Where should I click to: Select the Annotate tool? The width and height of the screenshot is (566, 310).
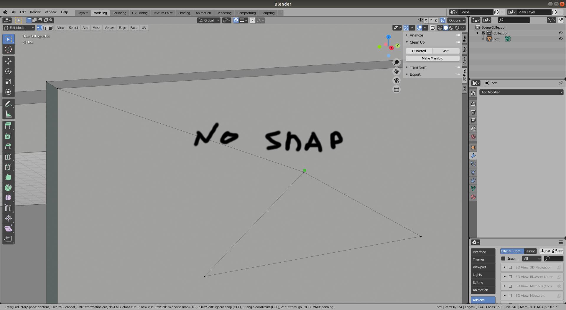(x=8, y=104)
